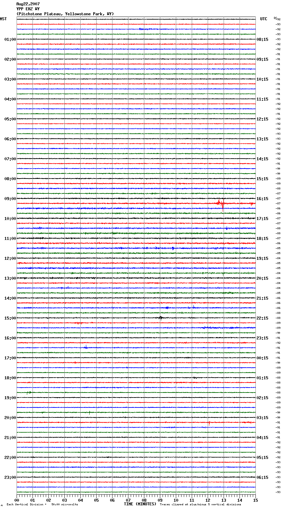This screenshot has width=282, height=509.
Task: Click the '11' minute tick label
Action: (x=192, y=500)
